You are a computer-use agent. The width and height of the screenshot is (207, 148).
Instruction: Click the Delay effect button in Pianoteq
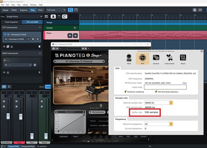(x=121, y=136)
